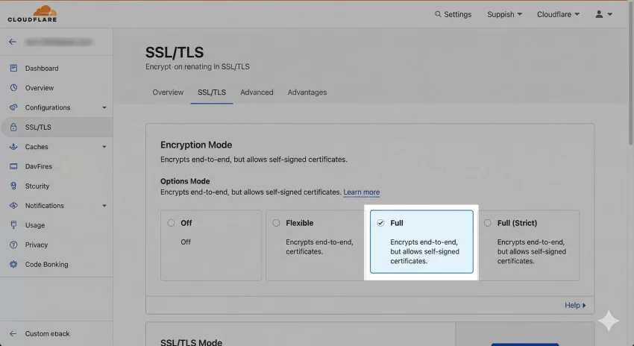The height and width of the screenshot is (346, 634).
Task: Select the Off encryption radio button
Action: click(x=171, y=223)
